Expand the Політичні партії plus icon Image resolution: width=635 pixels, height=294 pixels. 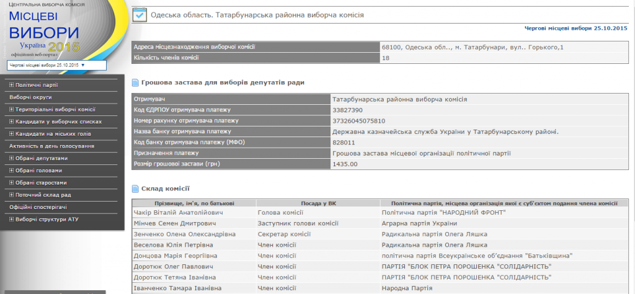click(11, 85)
